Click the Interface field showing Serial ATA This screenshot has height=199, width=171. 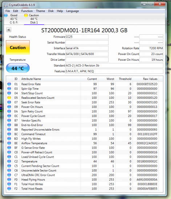point(87,48)
